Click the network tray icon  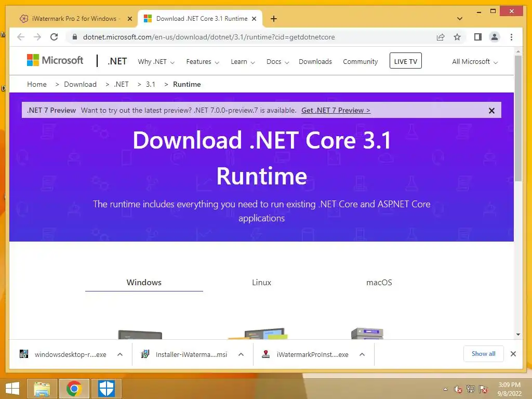(471, 389)
